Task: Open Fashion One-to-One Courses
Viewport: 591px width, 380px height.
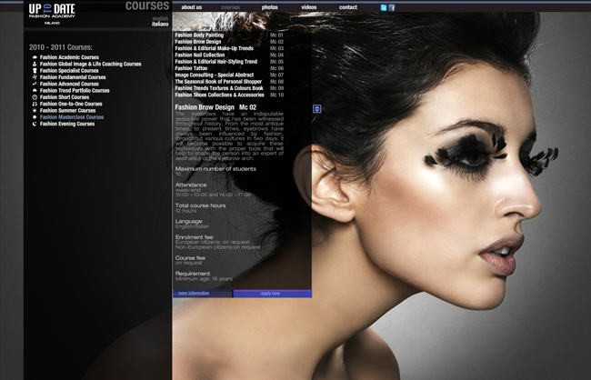Action: click(71, 104)
